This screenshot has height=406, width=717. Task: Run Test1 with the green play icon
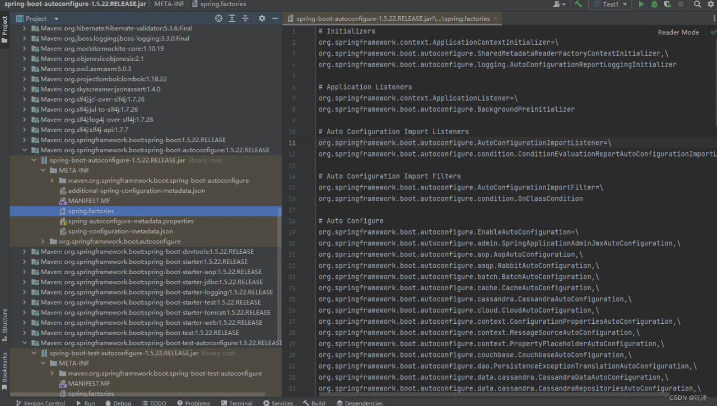(641, 4)
